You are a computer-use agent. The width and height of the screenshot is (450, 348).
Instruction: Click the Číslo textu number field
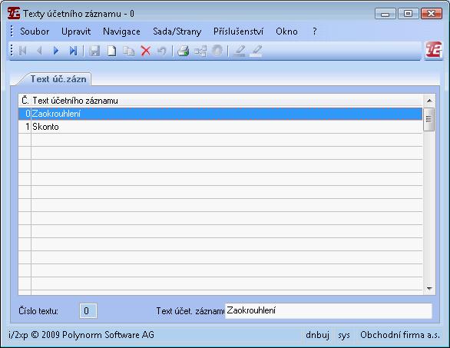click(88, 311)
